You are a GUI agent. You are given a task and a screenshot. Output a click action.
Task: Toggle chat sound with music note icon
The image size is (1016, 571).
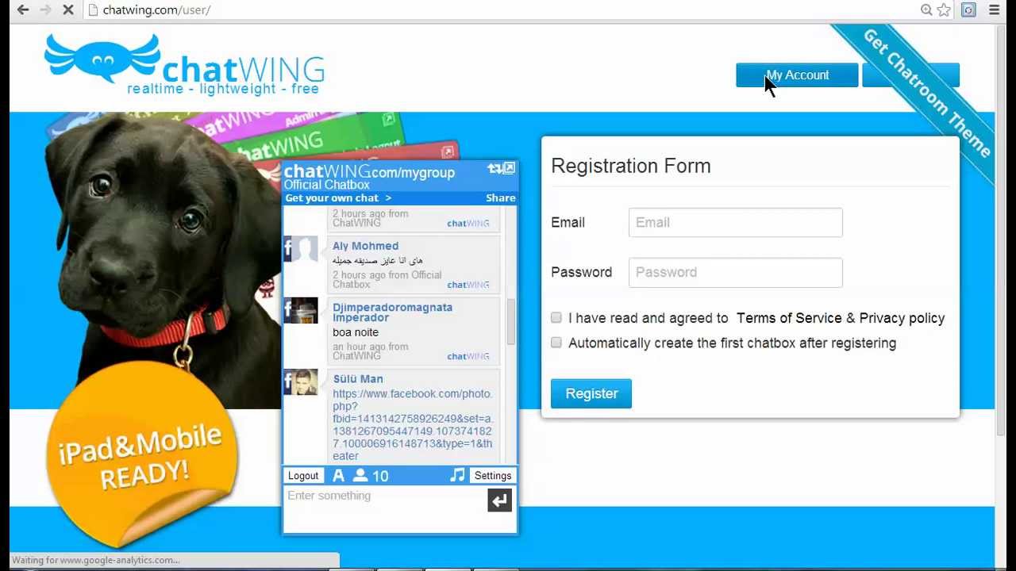click(457, 475)
